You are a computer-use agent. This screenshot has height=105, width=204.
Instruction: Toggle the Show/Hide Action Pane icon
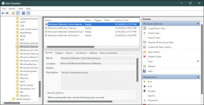28,13
